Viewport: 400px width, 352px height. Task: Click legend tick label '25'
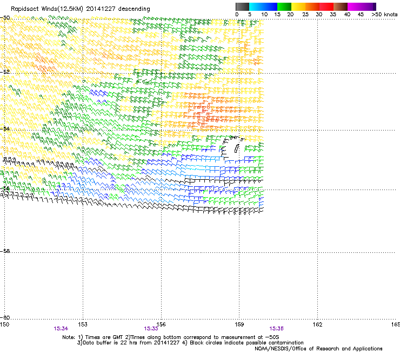[305, 15]
